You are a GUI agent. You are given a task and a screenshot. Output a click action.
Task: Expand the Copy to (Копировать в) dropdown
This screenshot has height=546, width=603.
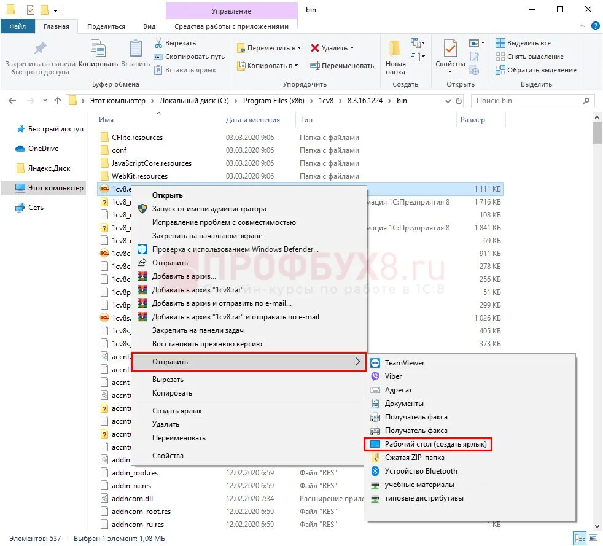coord(296,66)
